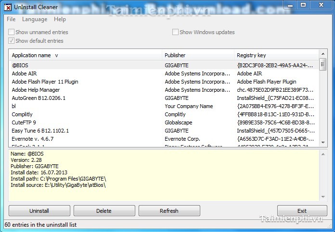335x232 pixels.
Task: Click the up arrow of list scrollbar
Action: click(x=323, y=54)
